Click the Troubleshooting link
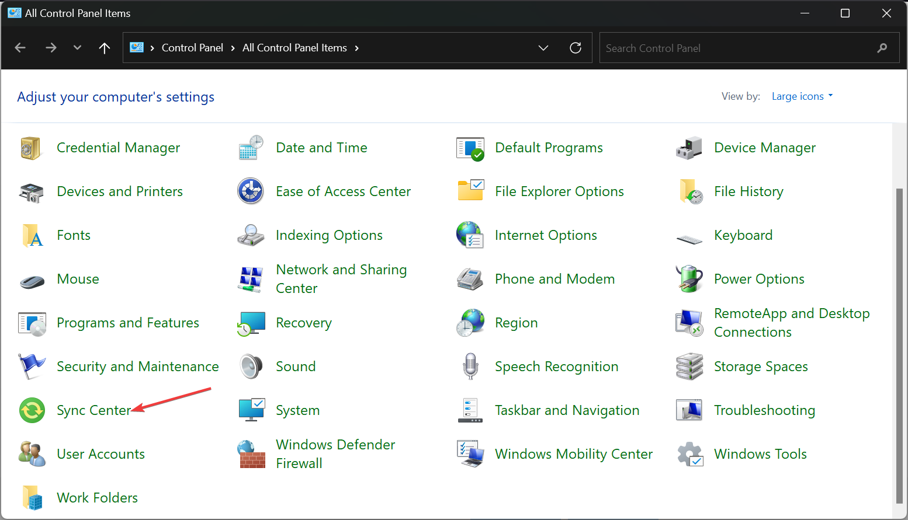The height and width of the screenshot is (520, 908). tap(764, 410)
